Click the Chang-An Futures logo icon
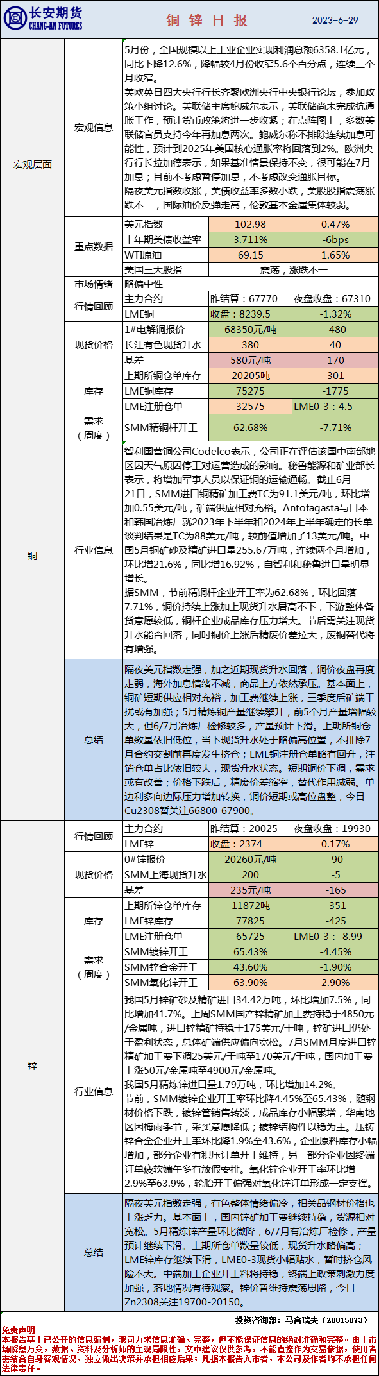The height and width of the screenshot is (1376, 379). coord(15,19)
